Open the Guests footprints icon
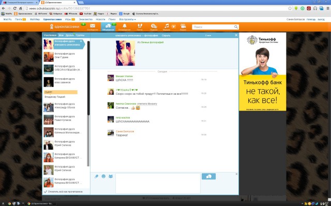This screenshot has width=331, height=206. coord(140,27)
